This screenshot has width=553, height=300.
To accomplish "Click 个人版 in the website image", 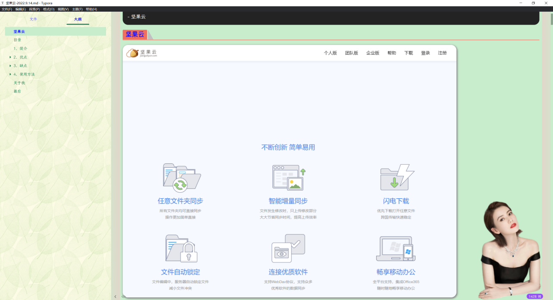I will point(331,53).
